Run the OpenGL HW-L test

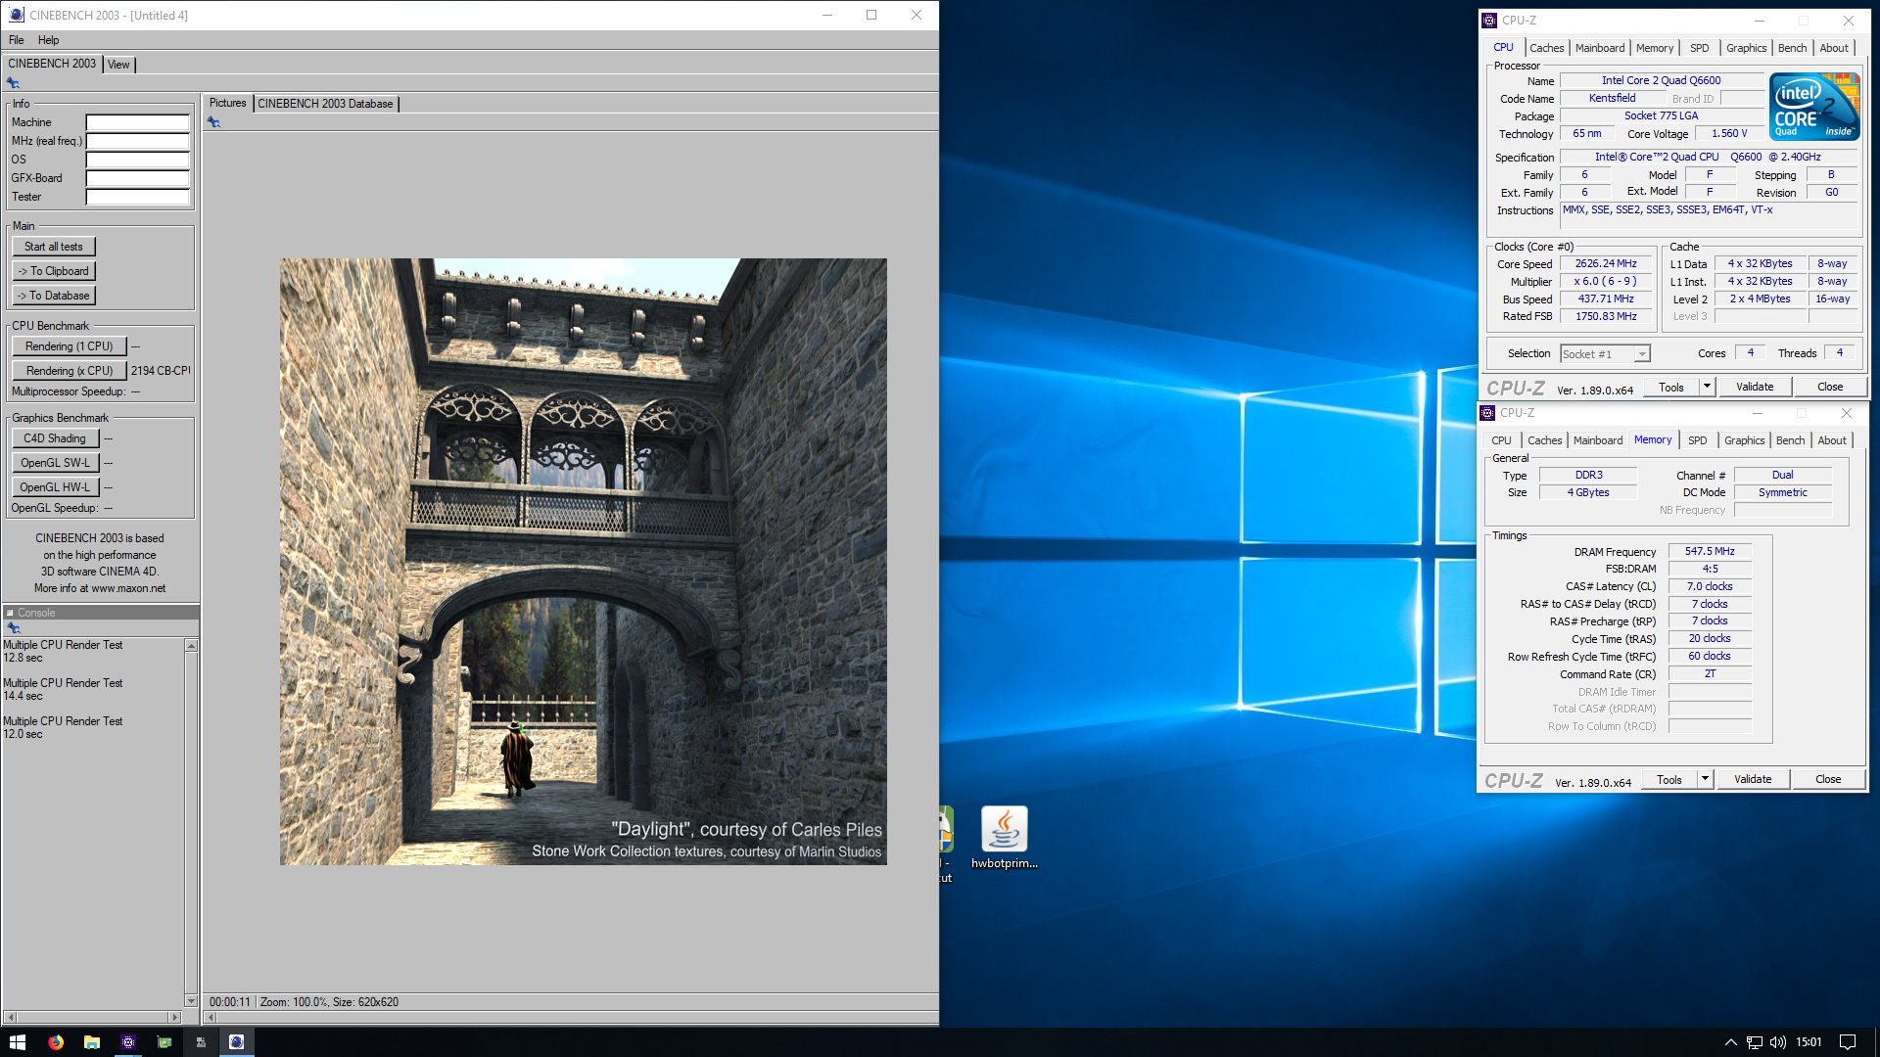[x=56, y=487]
